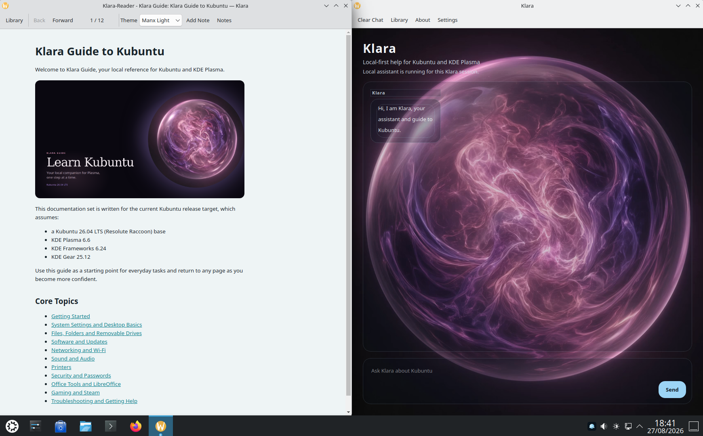Open the network icon in the system tray
The image size is (703, 436).
pyautogui.click(x=628, y=426)
